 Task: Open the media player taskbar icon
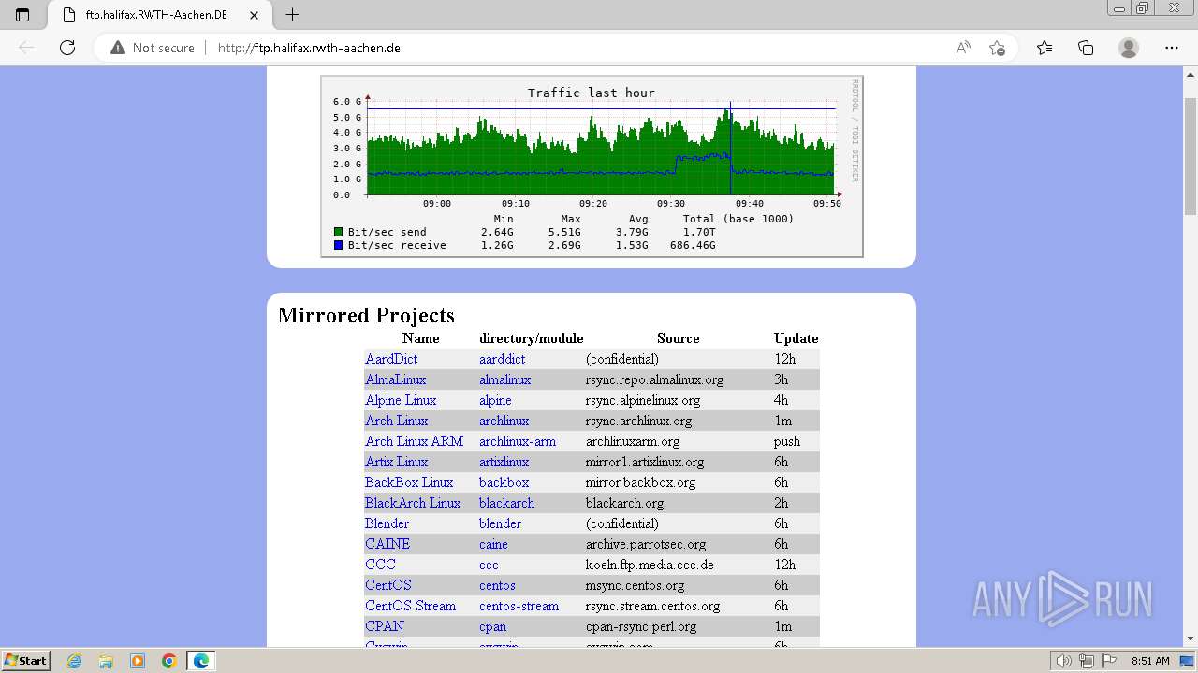tap(138, 661)
